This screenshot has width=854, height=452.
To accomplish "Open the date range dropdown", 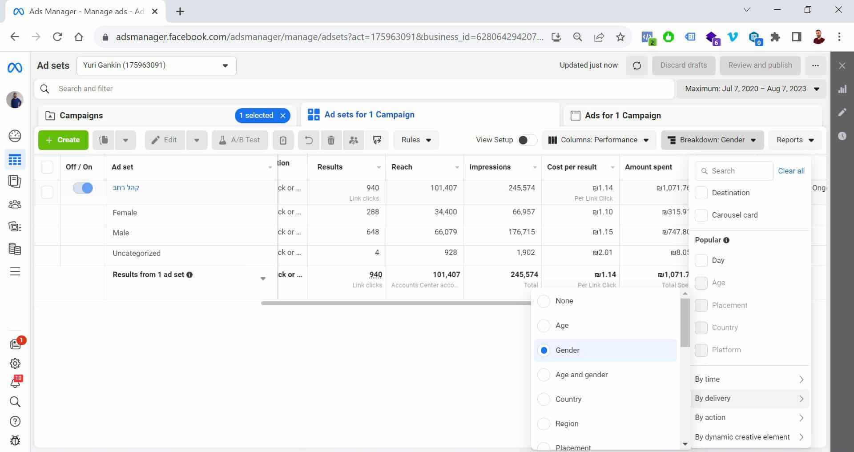I will pyautogui.click(x=751, y=89).
